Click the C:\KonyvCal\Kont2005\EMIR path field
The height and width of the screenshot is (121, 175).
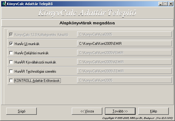(x=124, y=43)
